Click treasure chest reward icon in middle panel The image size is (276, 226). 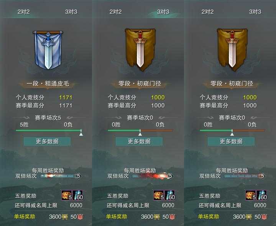[x=159, y=195]
